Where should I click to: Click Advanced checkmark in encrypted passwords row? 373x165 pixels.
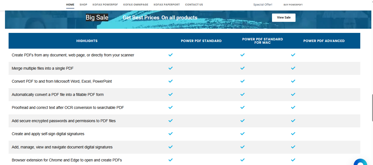pos(293,121)
